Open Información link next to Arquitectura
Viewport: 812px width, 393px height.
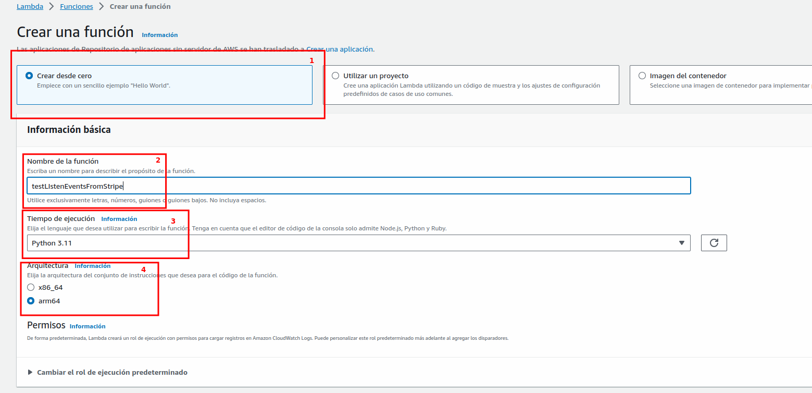coord(93,266)
